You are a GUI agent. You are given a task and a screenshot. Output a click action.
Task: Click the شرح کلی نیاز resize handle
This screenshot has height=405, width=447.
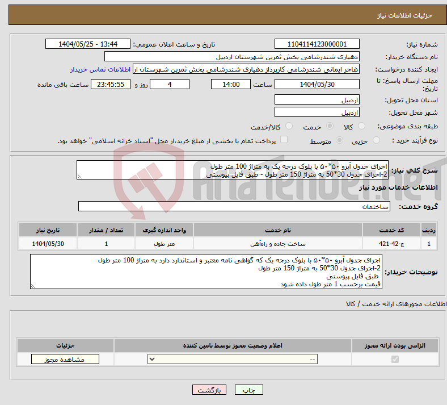(x=79, y=177)
